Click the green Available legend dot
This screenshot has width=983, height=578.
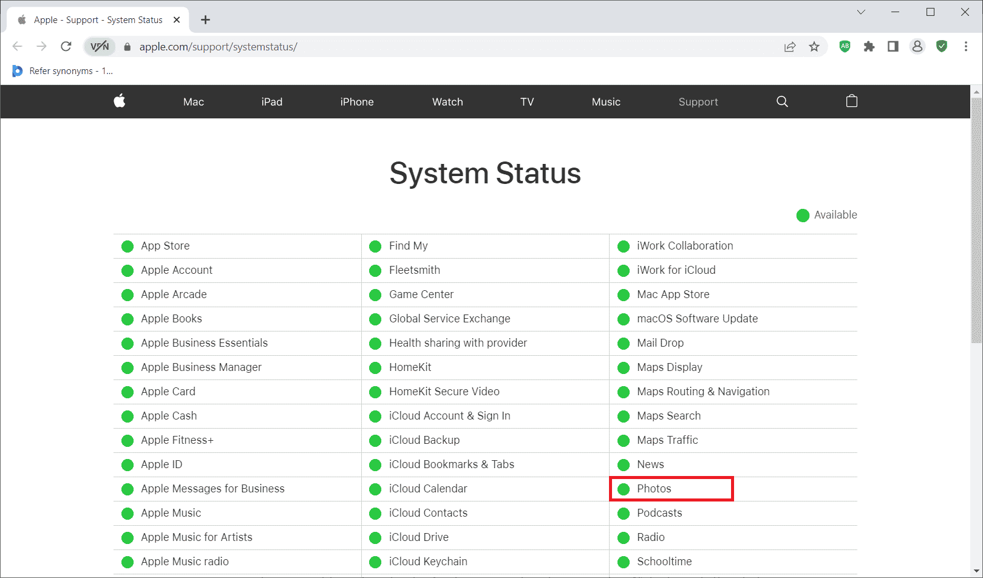coord(803,216)
